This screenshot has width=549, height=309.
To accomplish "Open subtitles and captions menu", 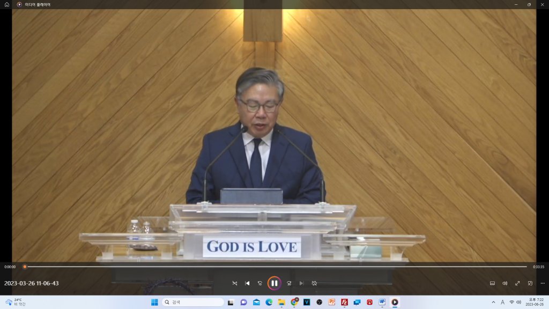I will point(492,283).
